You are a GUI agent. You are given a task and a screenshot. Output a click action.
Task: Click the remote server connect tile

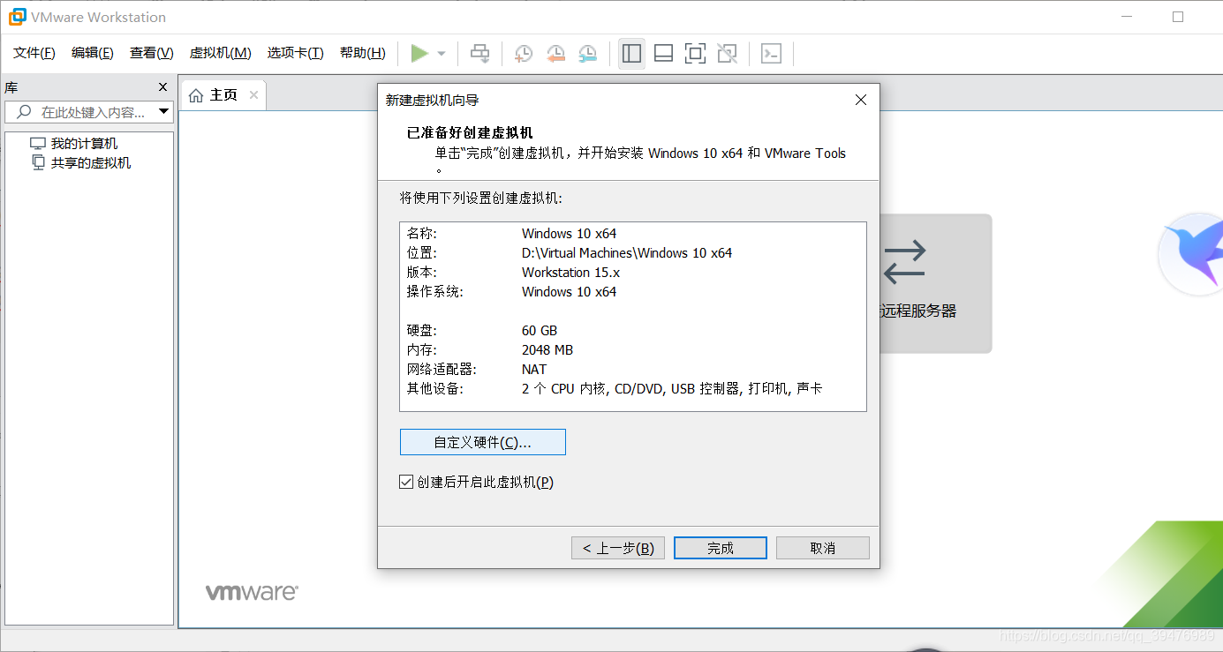pos(935,283)
